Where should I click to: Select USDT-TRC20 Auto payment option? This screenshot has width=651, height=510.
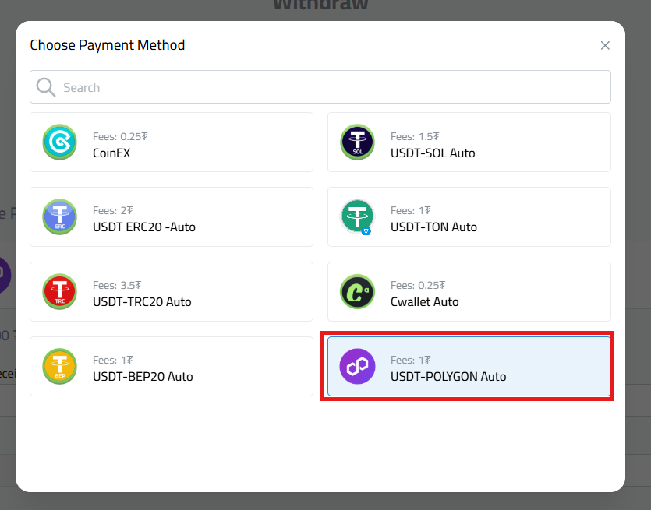pyautogui.click(x=172, y=291)
